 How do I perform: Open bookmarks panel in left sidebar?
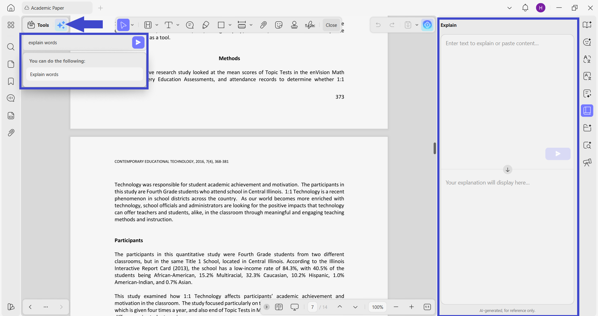point(11,81)
